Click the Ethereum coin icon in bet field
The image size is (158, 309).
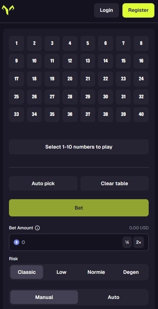17,242
